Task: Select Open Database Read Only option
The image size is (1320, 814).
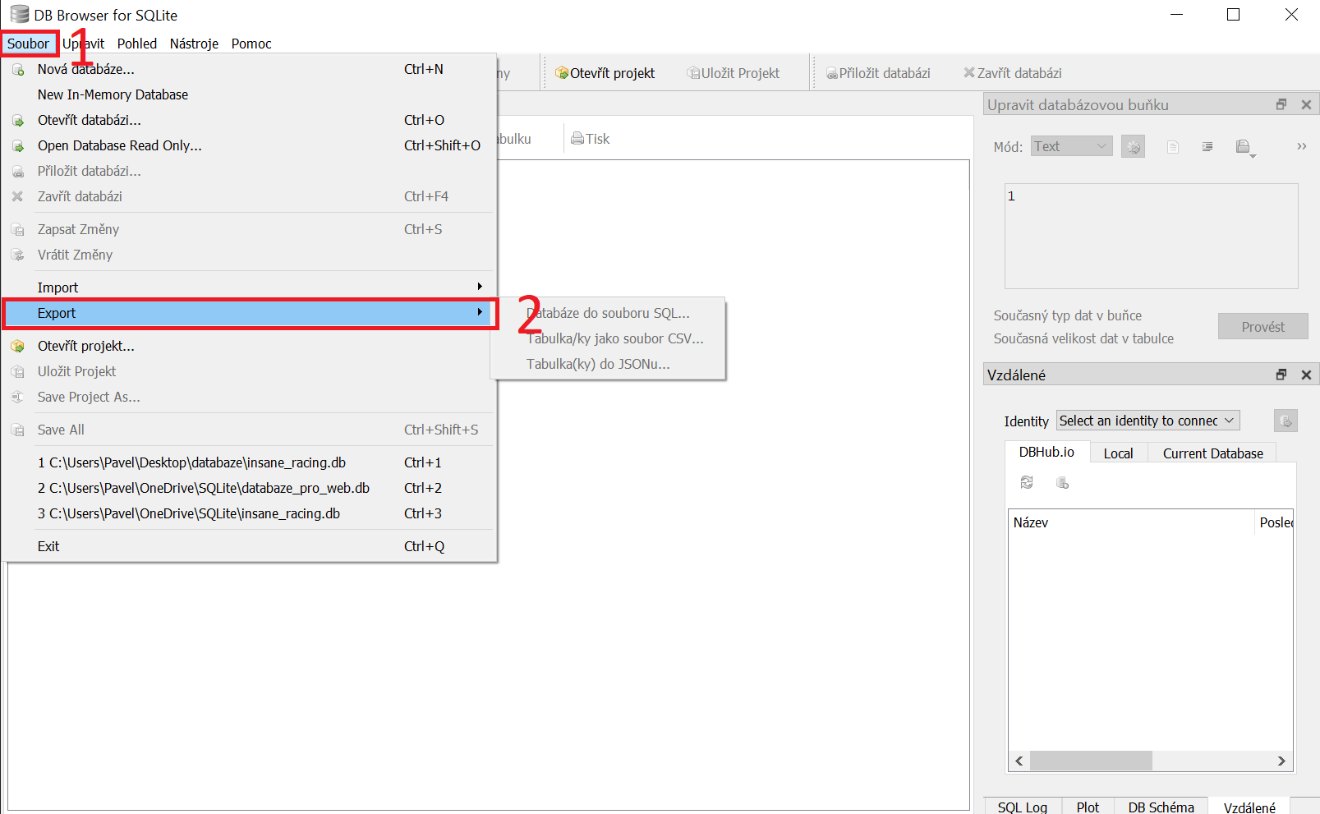Action: (x=249, y=145)
